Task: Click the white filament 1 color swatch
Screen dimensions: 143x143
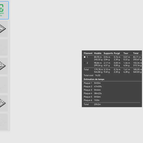Action: pyautogui.click(x=85, y=57)
